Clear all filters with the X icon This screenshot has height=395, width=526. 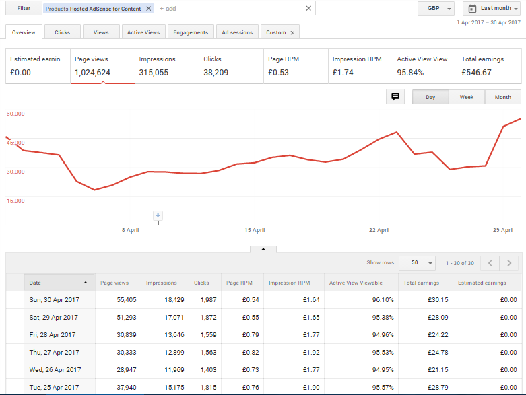click(x=308, y=9)
